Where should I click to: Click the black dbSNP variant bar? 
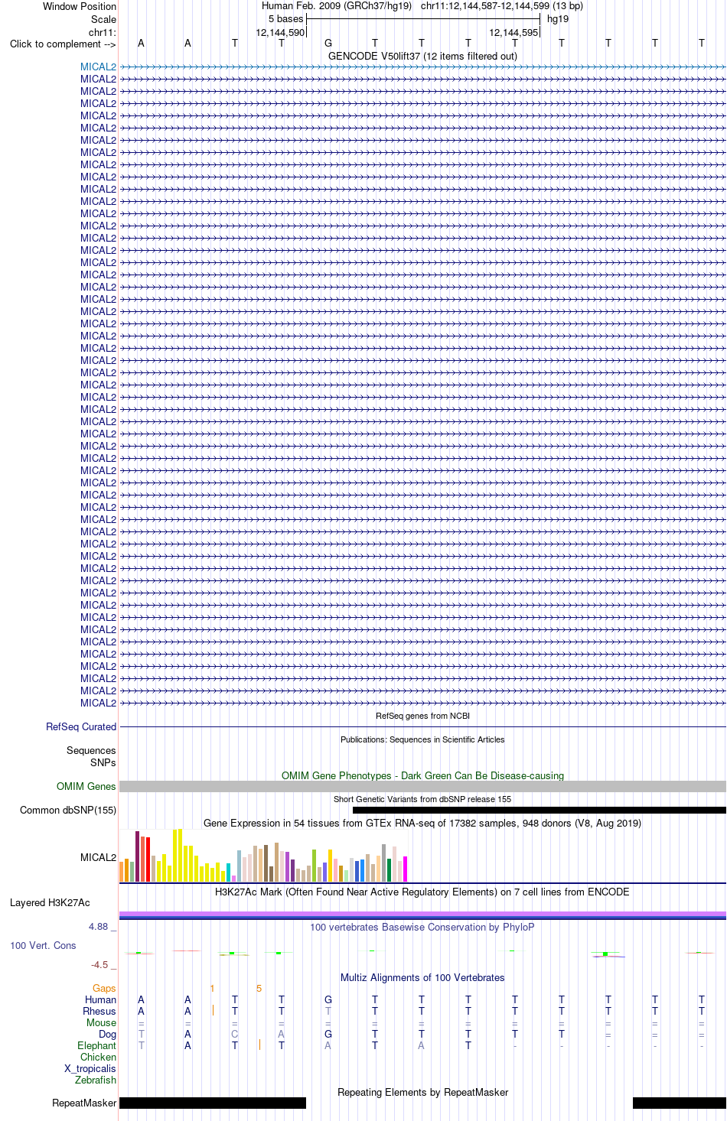[x=540, y=810]
